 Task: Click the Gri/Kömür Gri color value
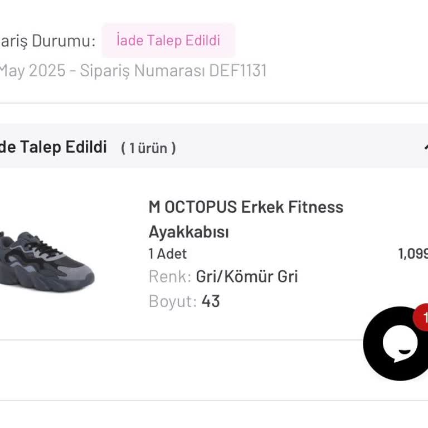[x=247, y=276]
